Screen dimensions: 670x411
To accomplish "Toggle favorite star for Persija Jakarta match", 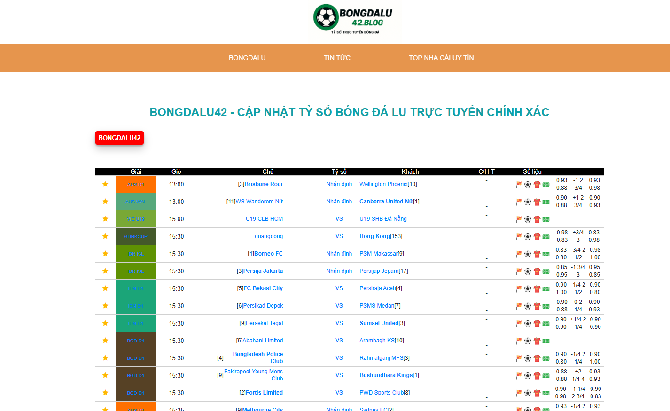I will (105, 271).
